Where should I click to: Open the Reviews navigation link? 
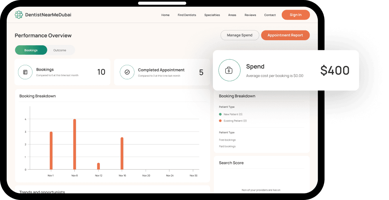(250, 15)
